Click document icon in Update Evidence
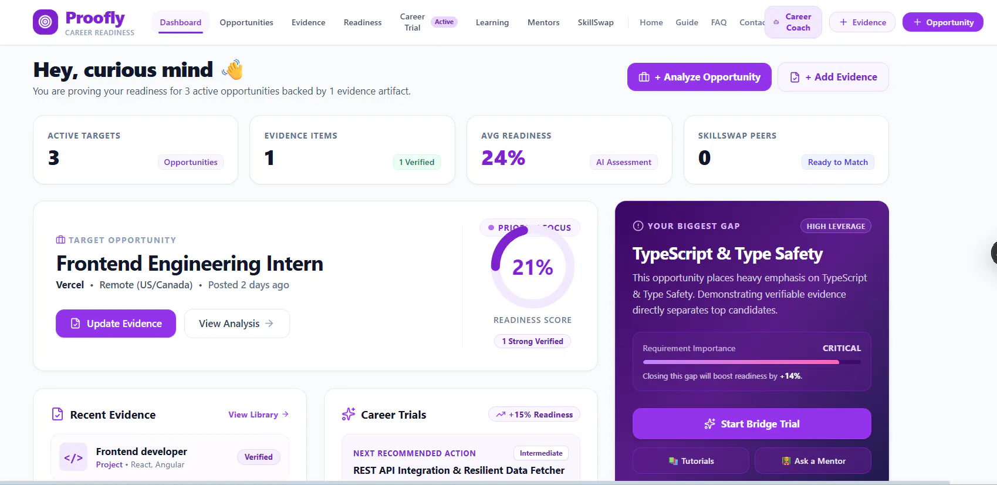 pos(75,324)
